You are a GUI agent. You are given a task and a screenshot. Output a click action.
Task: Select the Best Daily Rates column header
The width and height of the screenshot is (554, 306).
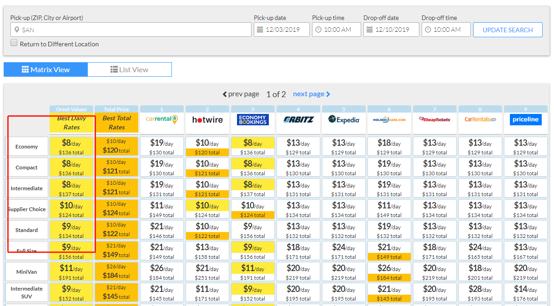tap(71, 123)
